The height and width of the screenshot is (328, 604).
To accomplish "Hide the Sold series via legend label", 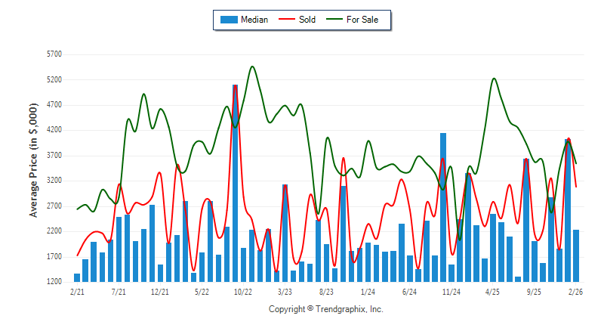I will click(307, 20).
